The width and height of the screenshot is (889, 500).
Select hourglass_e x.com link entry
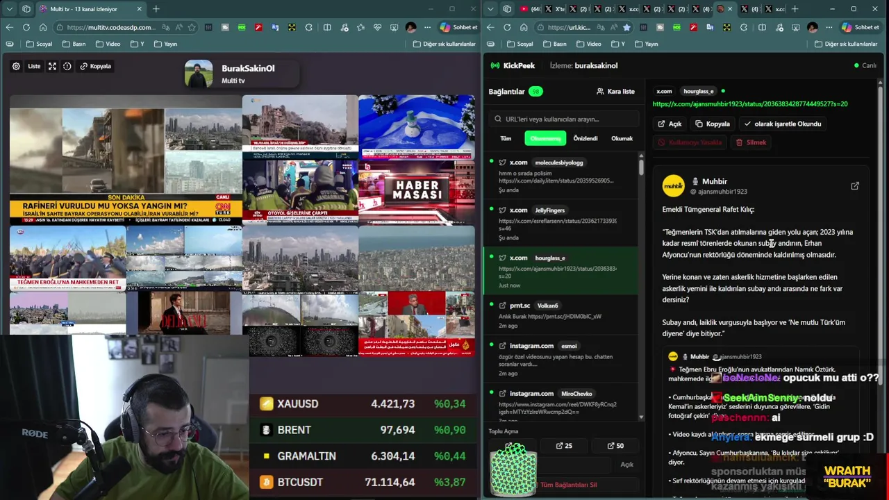click(x=560, y=271)
